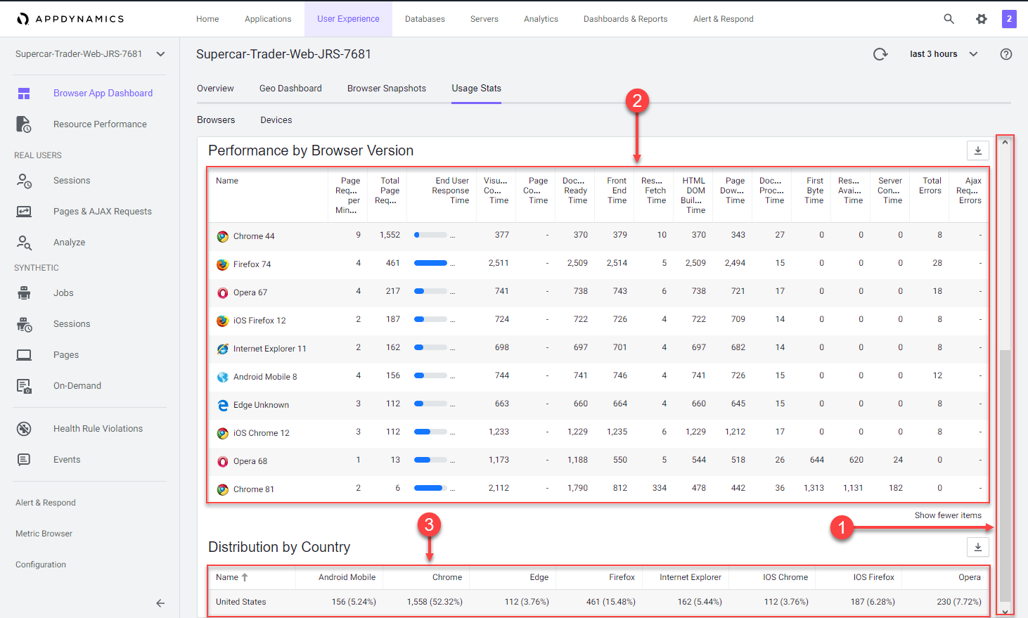Click the Pages & AJAX Requests icon
Viewport: 1028px width, 618px height.
[x=24, y=212]
